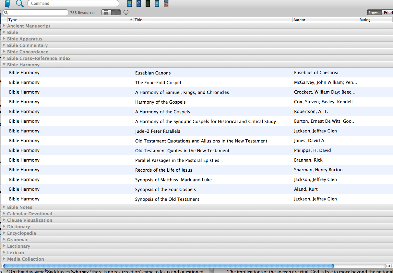Switch library to details list view
This screenshot has width=393, height=273.
(x=116, y=12)
